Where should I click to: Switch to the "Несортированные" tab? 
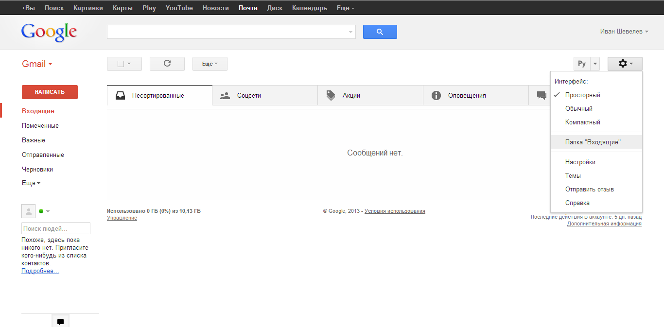(x=159, y=95)
